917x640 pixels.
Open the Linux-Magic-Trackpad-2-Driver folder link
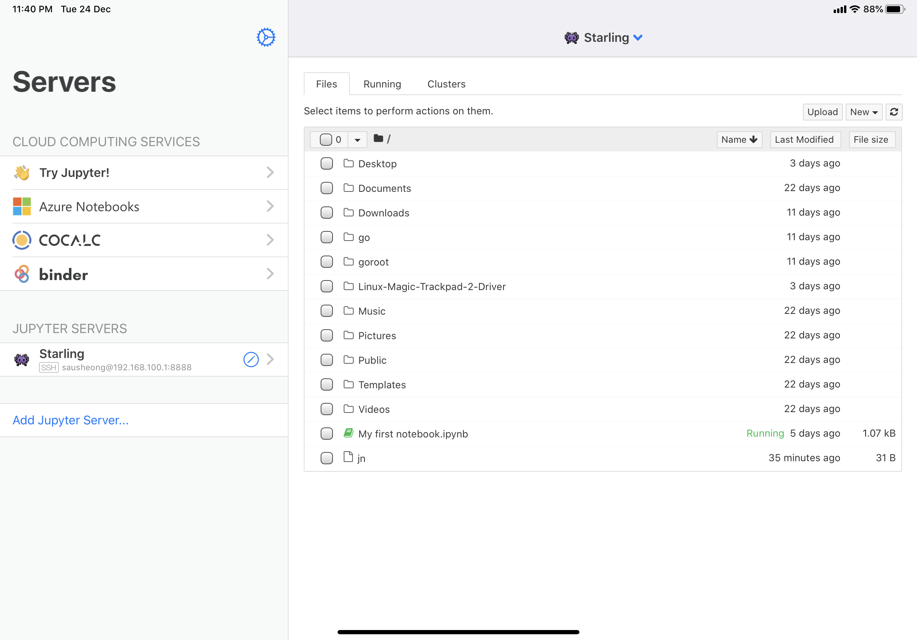pyautogui.click(x=432, y=287)
